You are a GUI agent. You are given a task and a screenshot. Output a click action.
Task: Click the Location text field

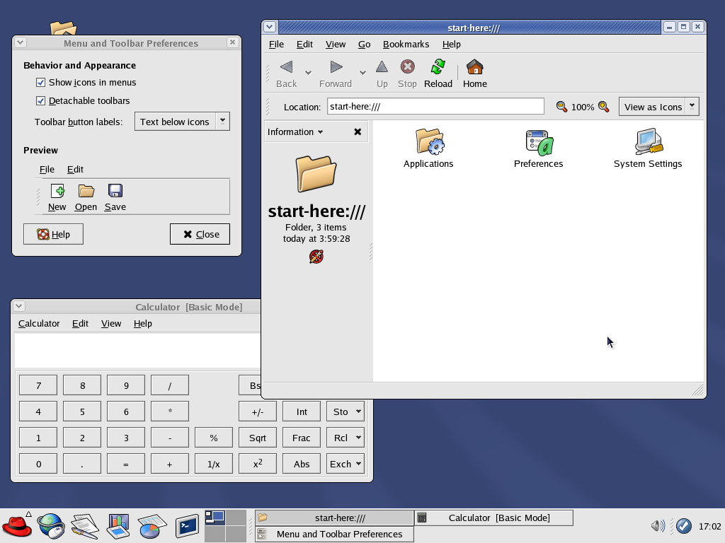(435, 106)
